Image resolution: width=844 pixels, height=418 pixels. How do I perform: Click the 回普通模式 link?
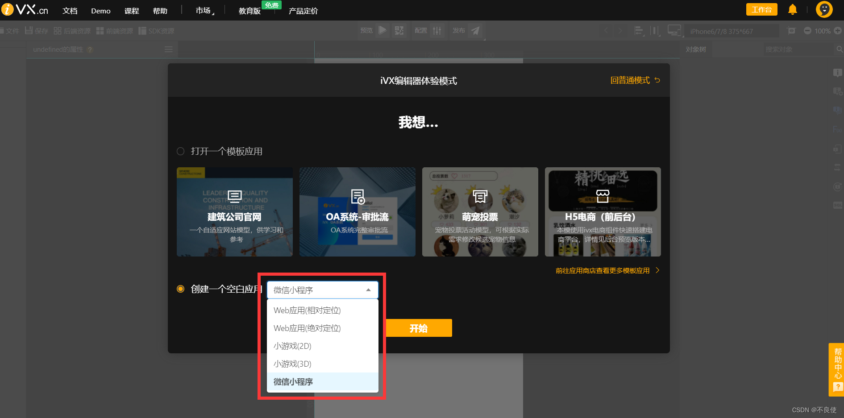[635, 80]
